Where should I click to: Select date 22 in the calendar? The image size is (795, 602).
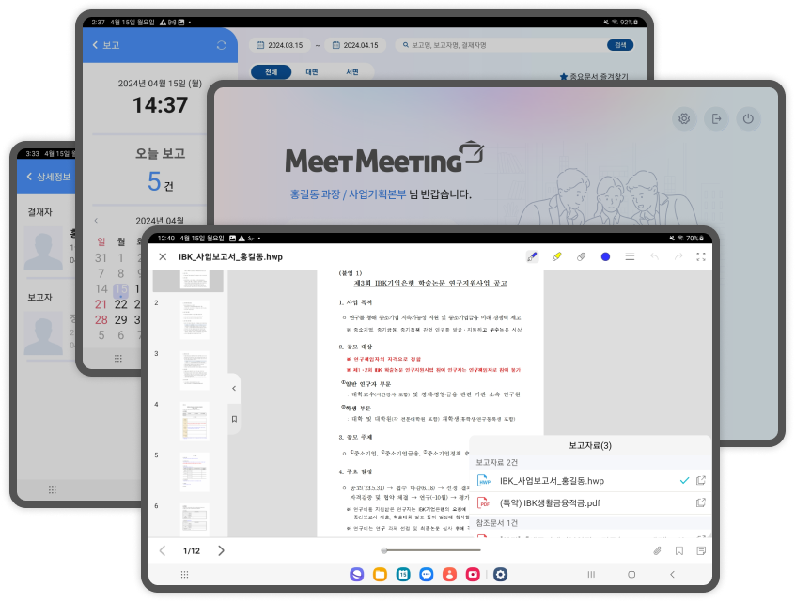click(x=120, y=304)
